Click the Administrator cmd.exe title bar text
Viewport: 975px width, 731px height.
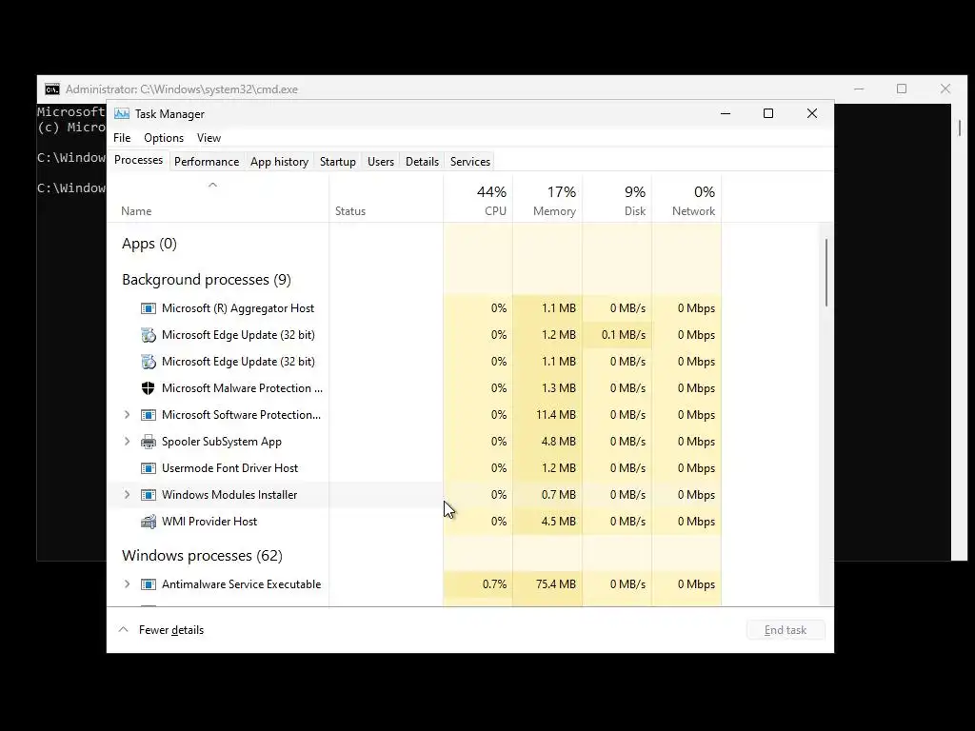coord(182,89)
